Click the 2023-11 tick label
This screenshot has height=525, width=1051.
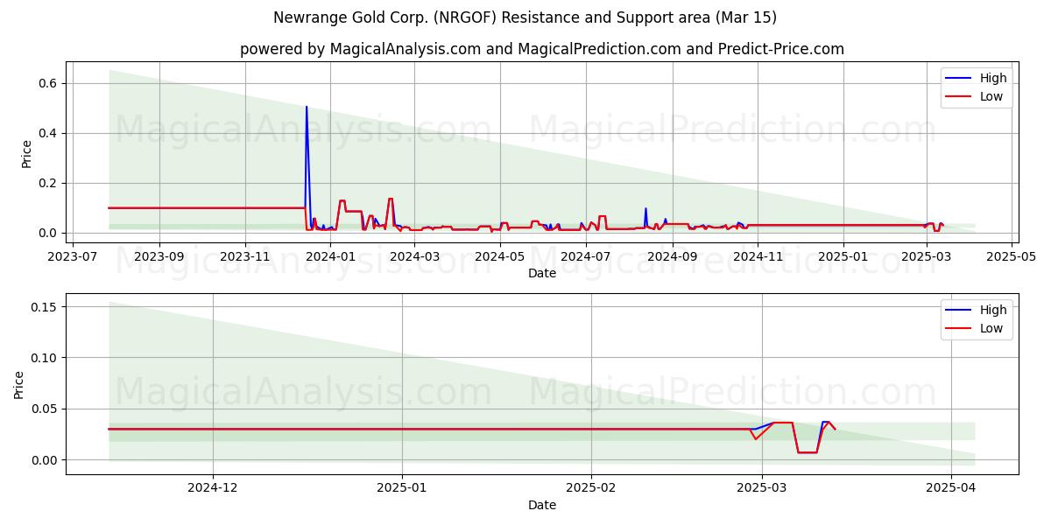tap(244, 255)
